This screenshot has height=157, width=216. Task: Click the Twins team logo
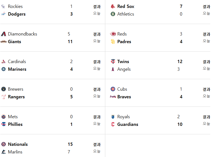pos(113,61)
